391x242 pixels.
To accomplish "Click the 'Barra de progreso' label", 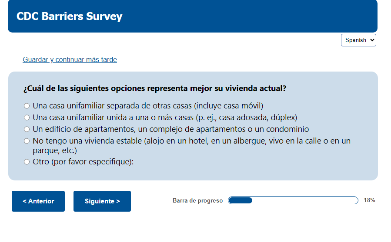I will (x=197, y=200).
